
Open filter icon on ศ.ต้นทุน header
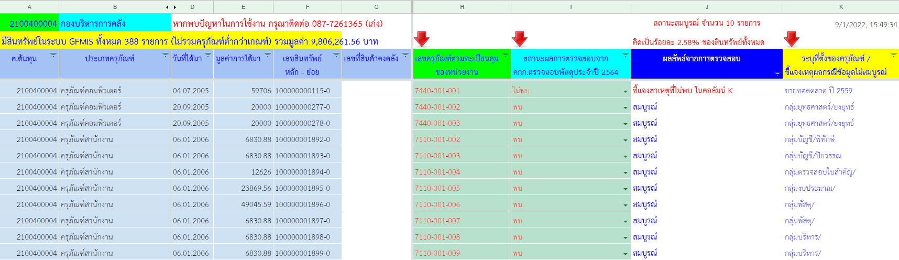click(53, 55)
